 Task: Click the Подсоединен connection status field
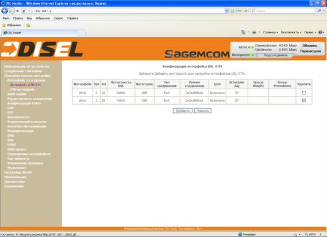[x=275, y=55]
